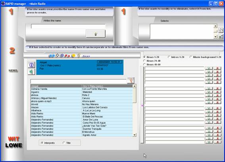
Task: Click the red X on first slot row
Action: tap(217, 68)
